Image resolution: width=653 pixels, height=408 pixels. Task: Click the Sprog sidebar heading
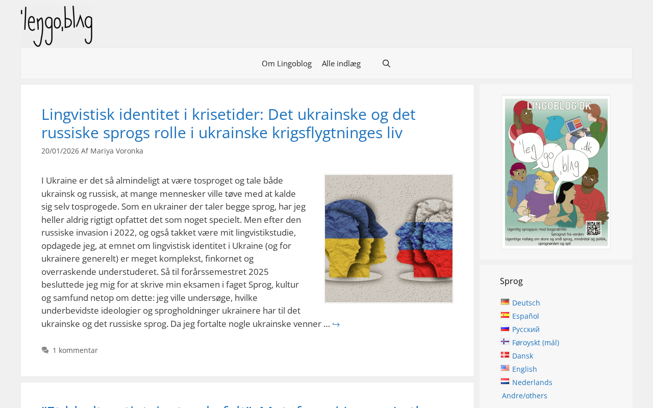click(x=511, y=281)
